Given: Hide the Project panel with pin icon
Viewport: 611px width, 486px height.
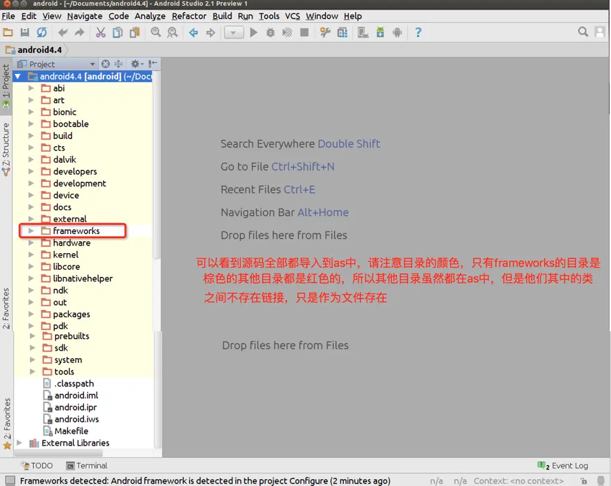Looking at the screenshot, I should point(153,64).
